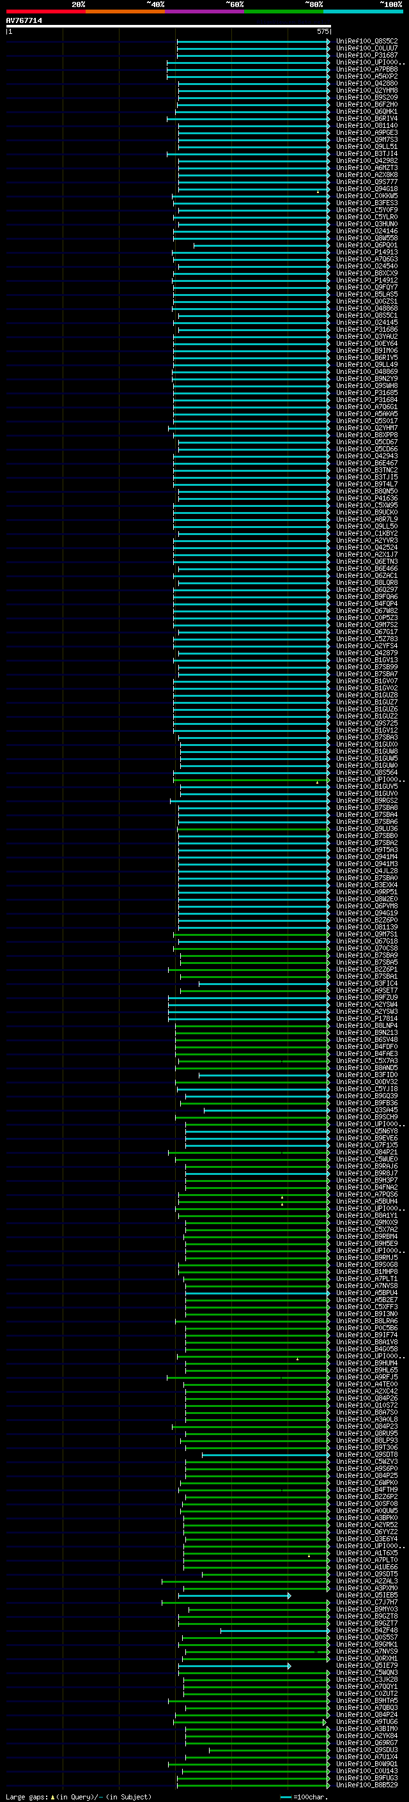Click the query end position 575
Image resolution: width=409 pixels, height=1802 pixels.
[x=322, y=31]
